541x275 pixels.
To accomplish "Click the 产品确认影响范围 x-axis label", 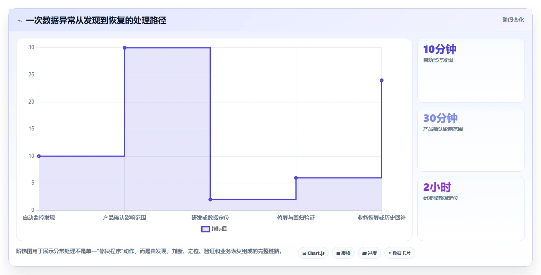I will coord(124,218).
